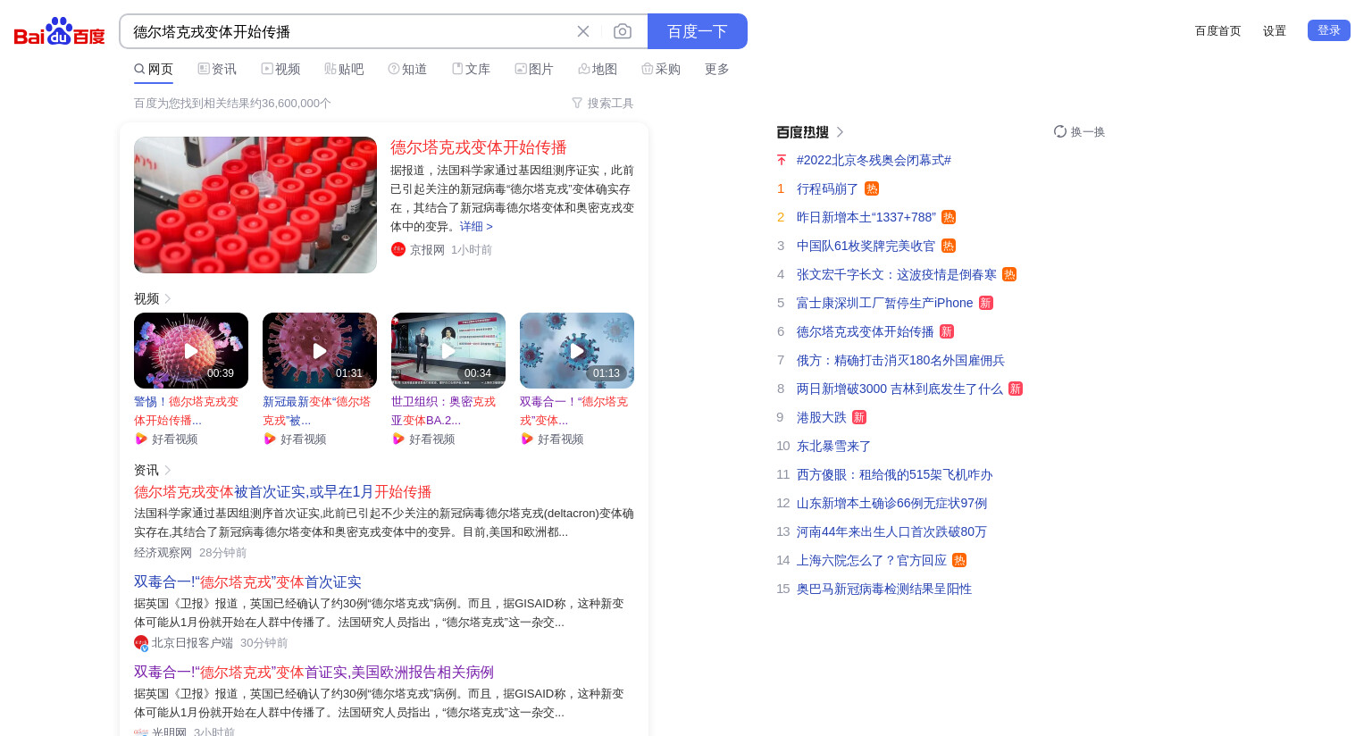
Task: Open hot search 东北暴雪来了
Action: click(x=834, y=446)
